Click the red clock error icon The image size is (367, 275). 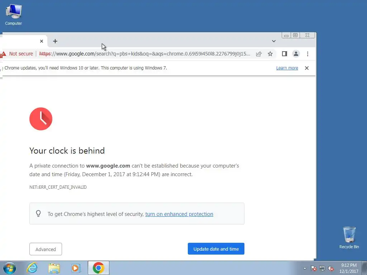point(41,119)
